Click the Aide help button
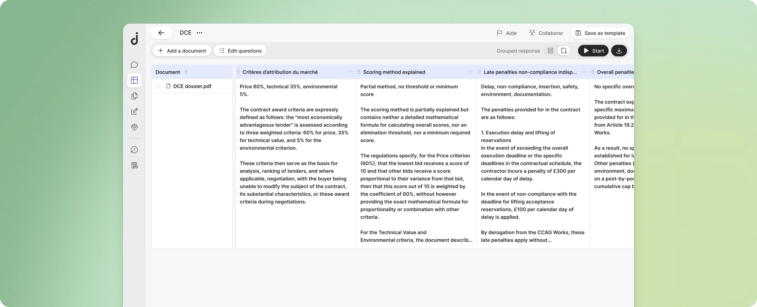 [x=507, y=33]
